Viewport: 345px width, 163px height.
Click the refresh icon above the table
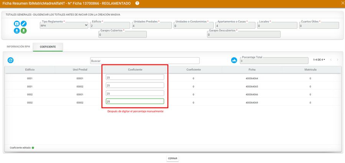11,60
